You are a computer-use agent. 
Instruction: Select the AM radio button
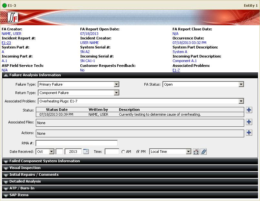123,152
